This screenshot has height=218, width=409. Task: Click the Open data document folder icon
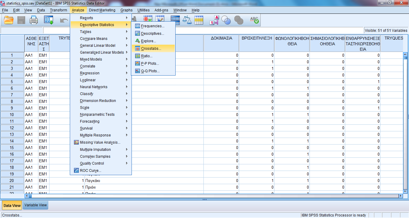(x=9, y=20)
